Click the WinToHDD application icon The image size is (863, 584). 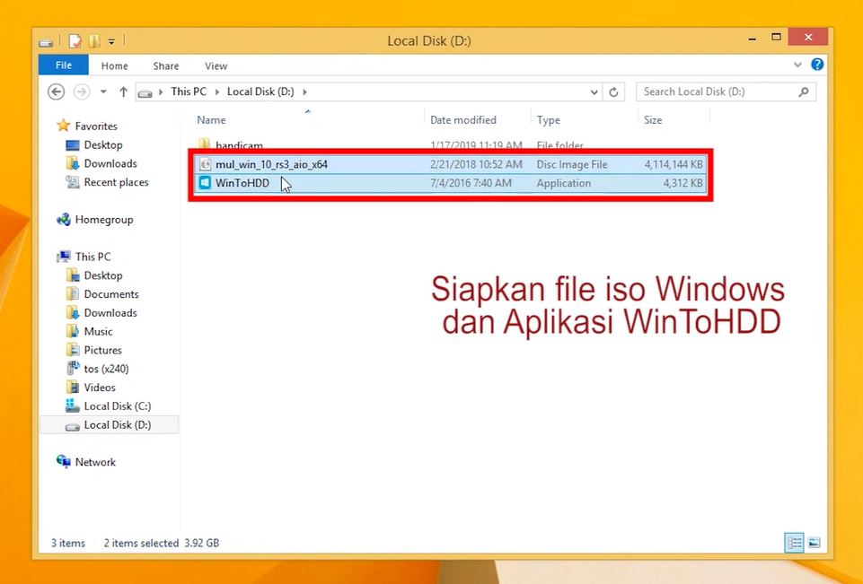point(205,183)
